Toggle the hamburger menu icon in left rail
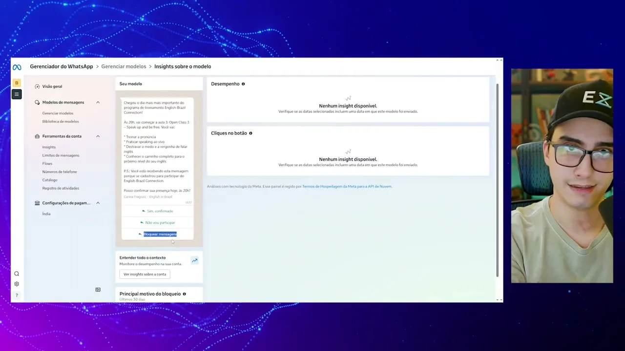Screen dimensions: 625x351 pos(17,94)
